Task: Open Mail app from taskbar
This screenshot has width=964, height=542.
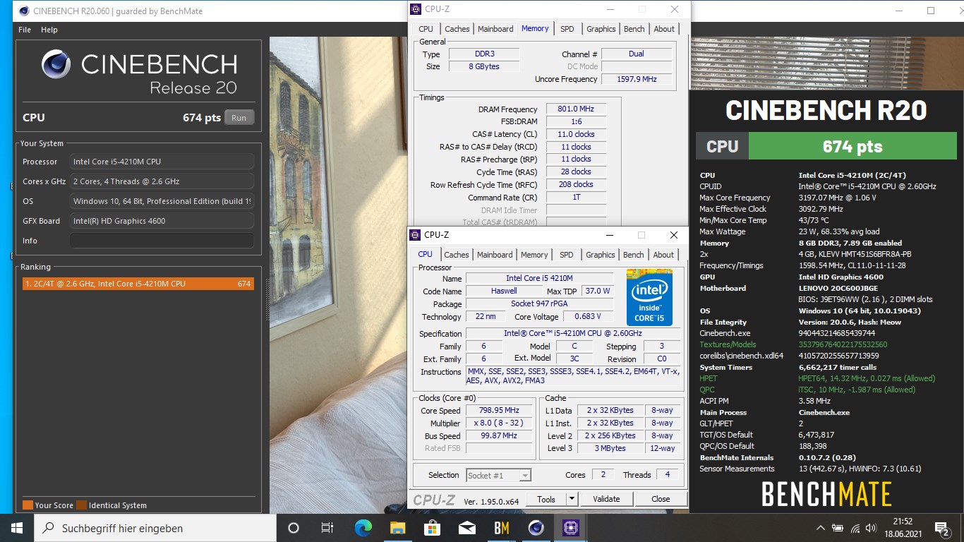Action: click(466, 528)
